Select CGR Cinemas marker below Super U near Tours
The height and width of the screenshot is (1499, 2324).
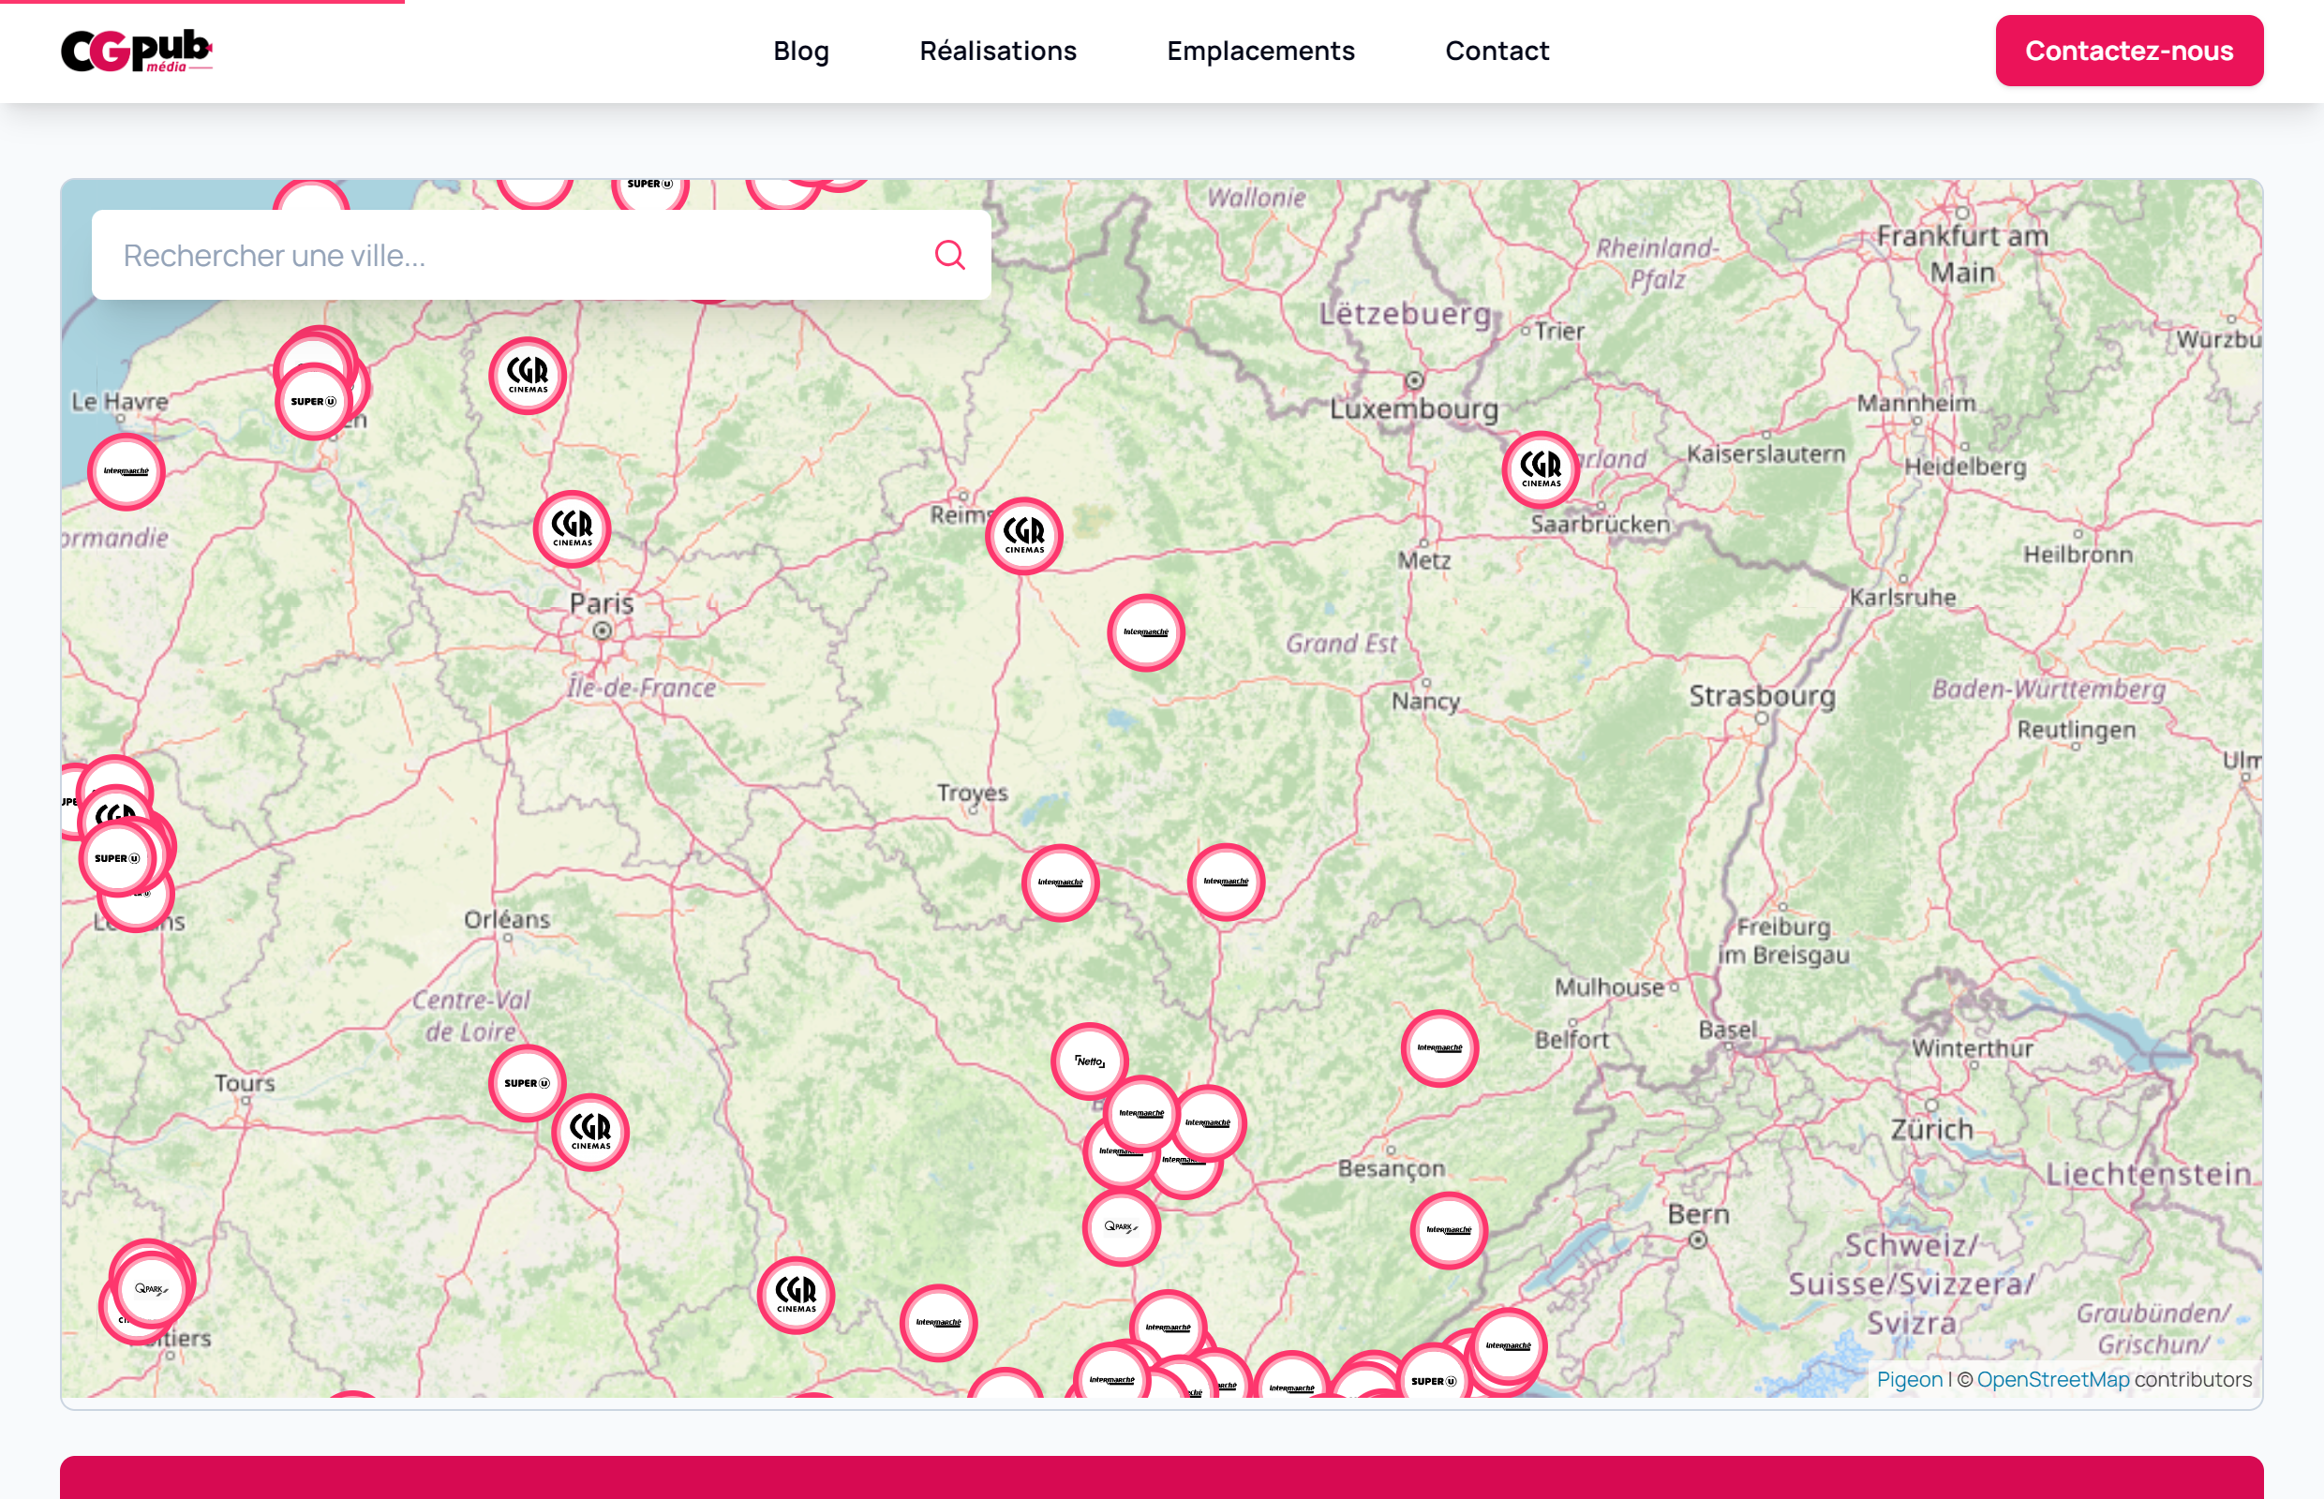(590, 1131)
